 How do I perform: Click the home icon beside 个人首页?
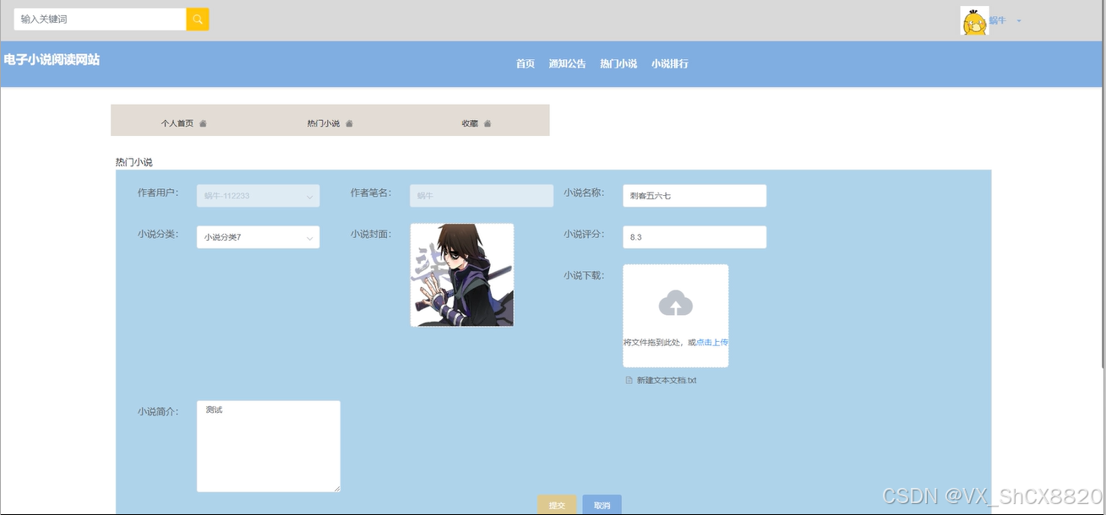[203, 123]
